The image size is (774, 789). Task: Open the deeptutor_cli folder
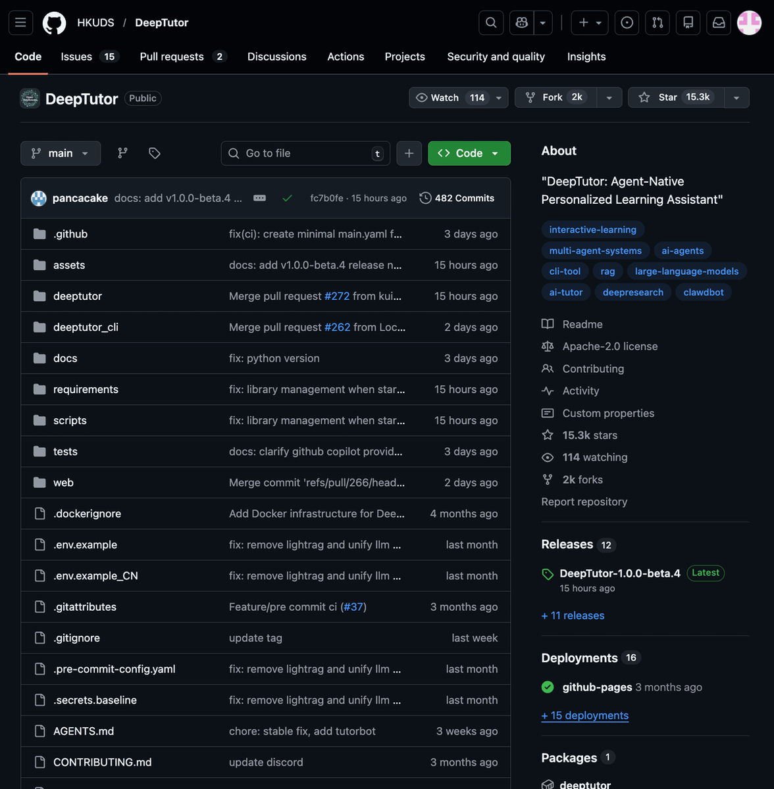coord(86,327)
